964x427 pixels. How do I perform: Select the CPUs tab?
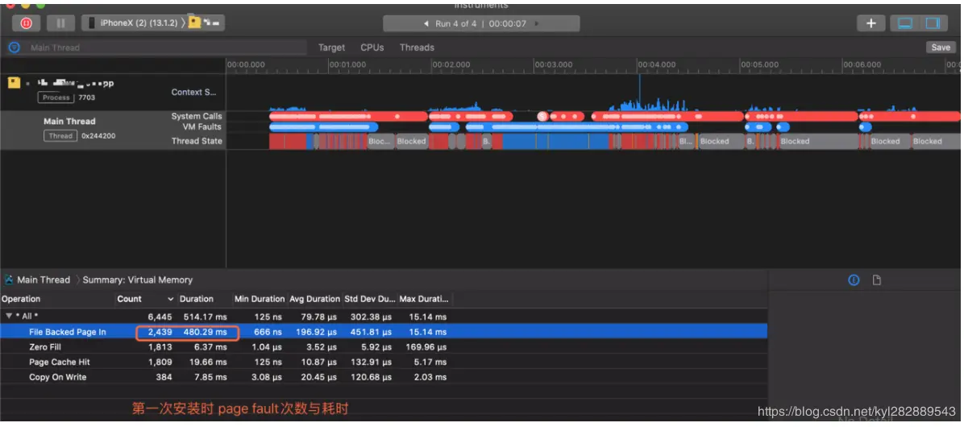click(x=372, y=48)
